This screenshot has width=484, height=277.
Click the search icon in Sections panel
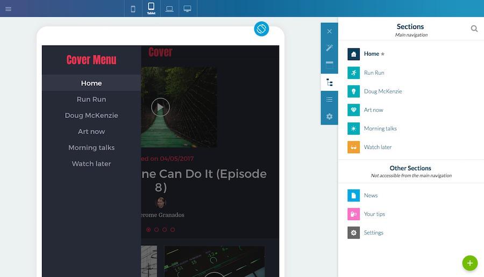(x=474, y=29)
